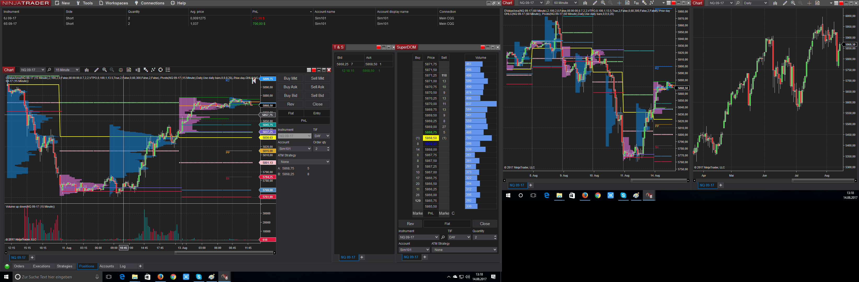859x282 pixels.
Task: Open indicators icon in 60 Minute chart toolbar
Action: (652, 3)
